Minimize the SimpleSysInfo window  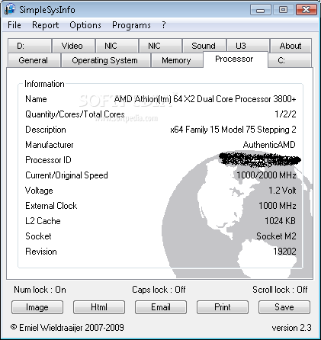(261, 10)
